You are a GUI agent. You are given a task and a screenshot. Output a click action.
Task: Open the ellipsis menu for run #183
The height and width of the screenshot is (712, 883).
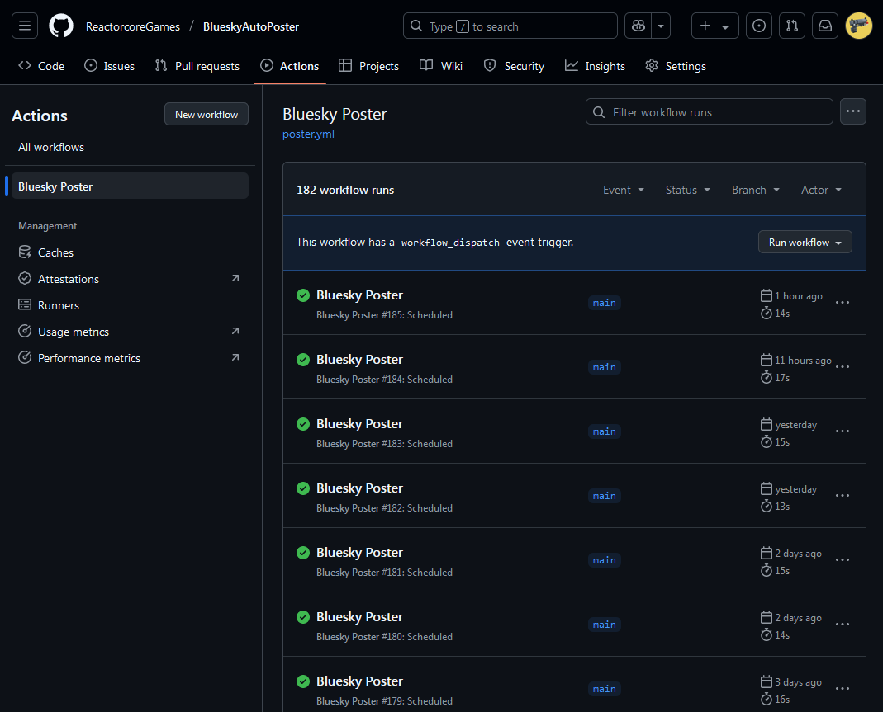843,431
